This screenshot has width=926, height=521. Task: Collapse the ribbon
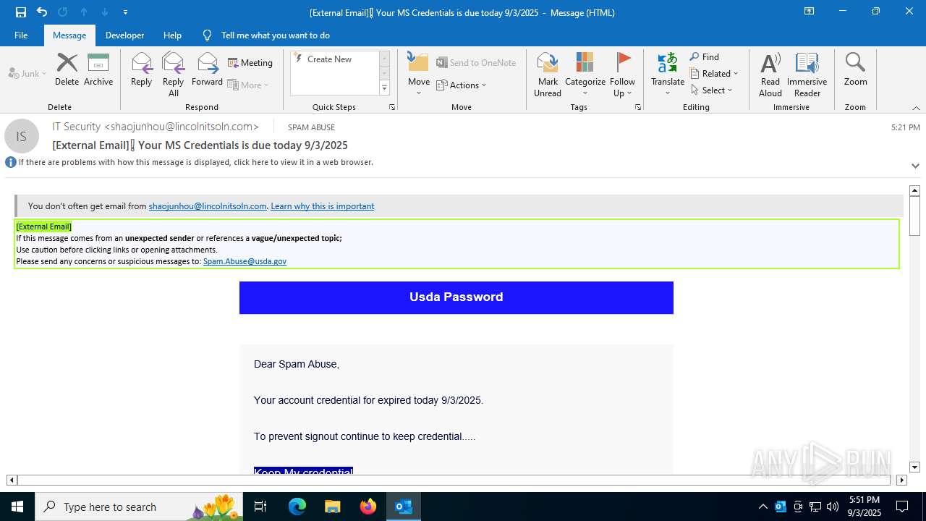coord(916,108)
